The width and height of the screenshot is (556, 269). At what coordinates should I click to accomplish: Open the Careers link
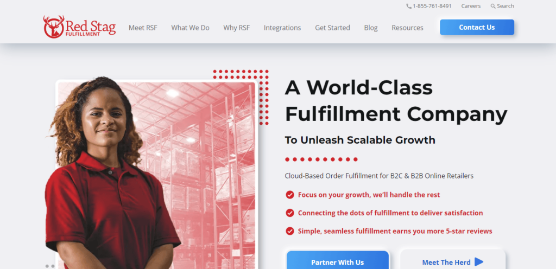(471, 6)
